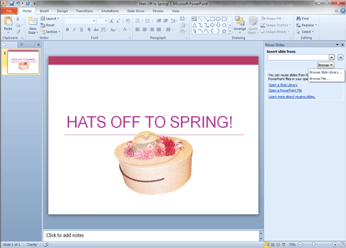Click the Paste clipboard icon
Screen dimensions: 346x248
[8, 21]
